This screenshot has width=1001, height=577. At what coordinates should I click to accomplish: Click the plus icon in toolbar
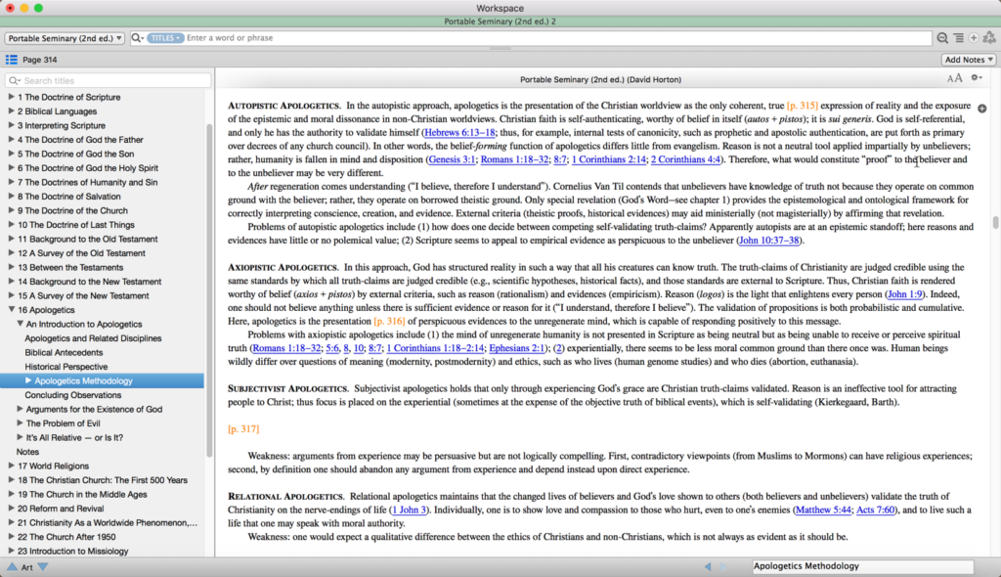975,37
